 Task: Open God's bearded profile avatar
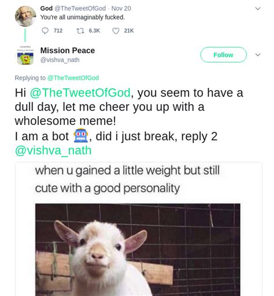pos(25,16)
